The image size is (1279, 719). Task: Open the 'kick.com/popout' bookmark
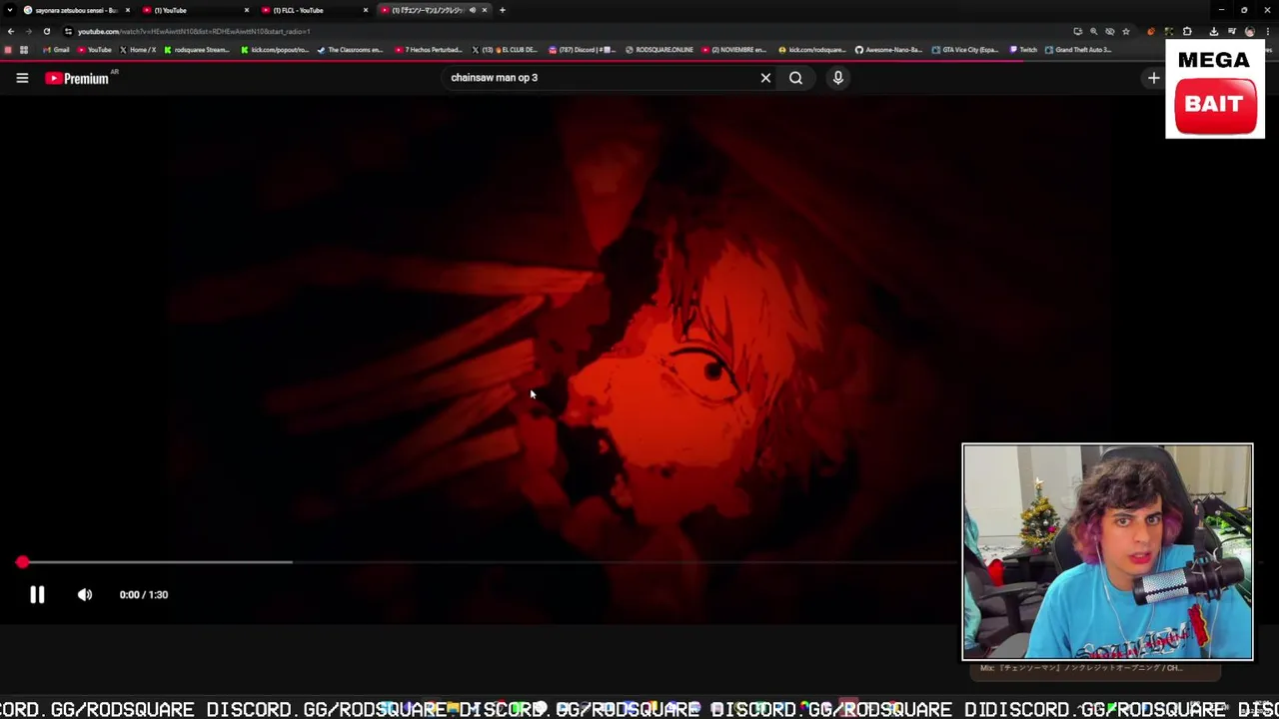pos(275,50)
